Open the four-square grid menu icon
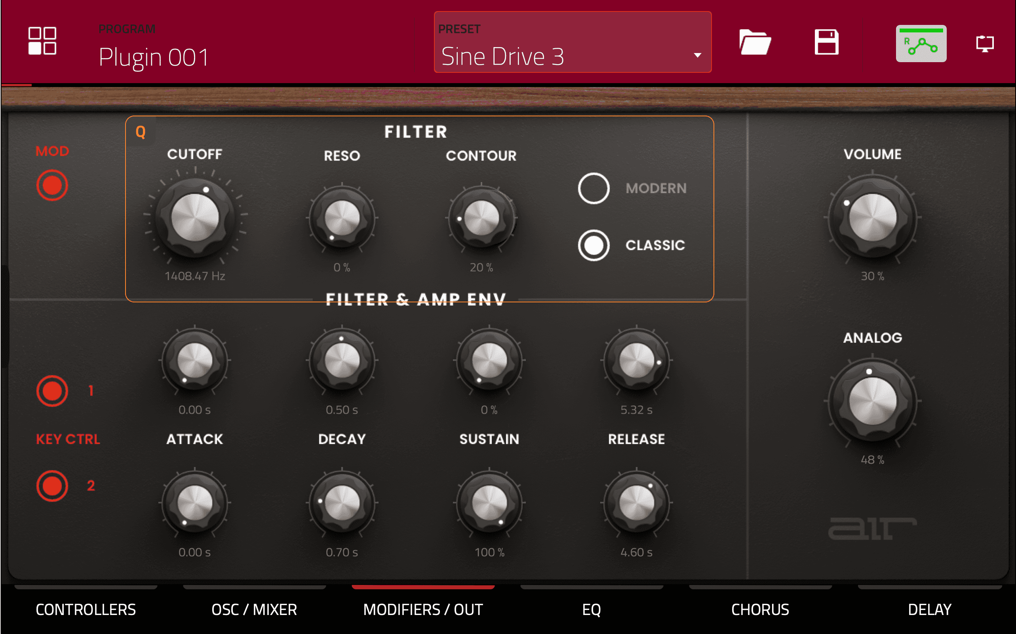This screenshot has width=1016, height=634. tap(42, 41)
